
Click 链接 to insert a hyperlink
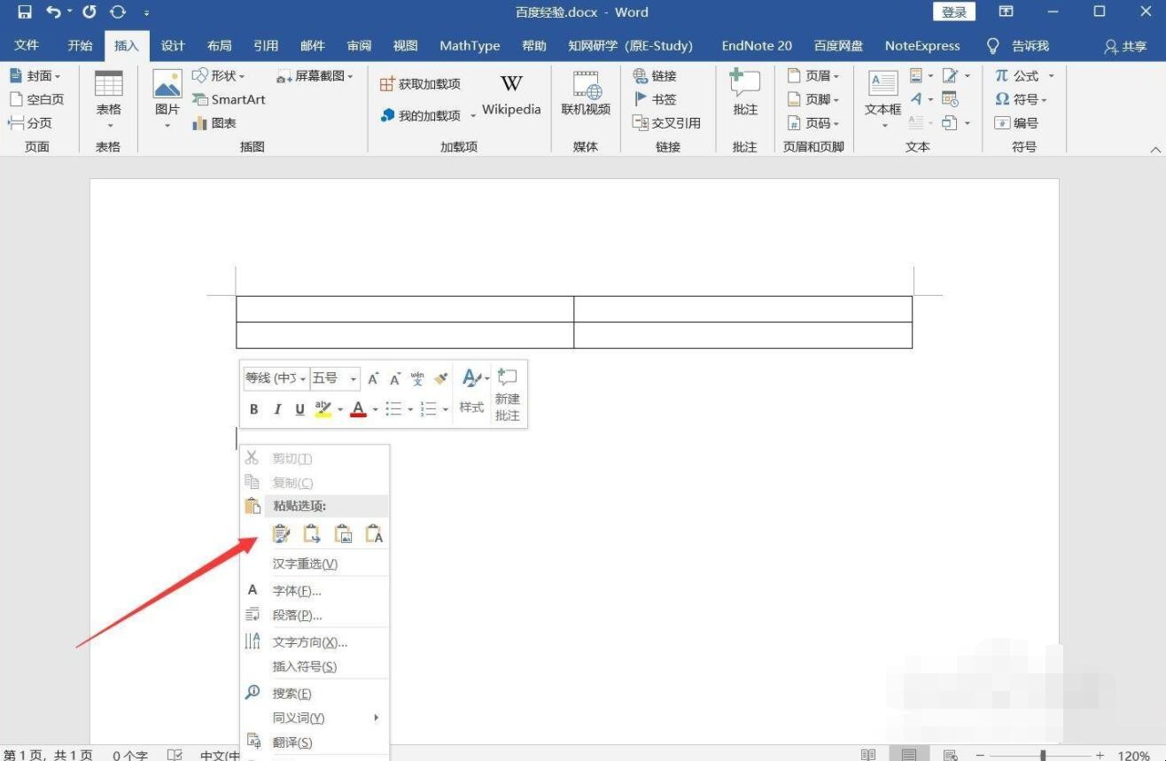(655, 76)
